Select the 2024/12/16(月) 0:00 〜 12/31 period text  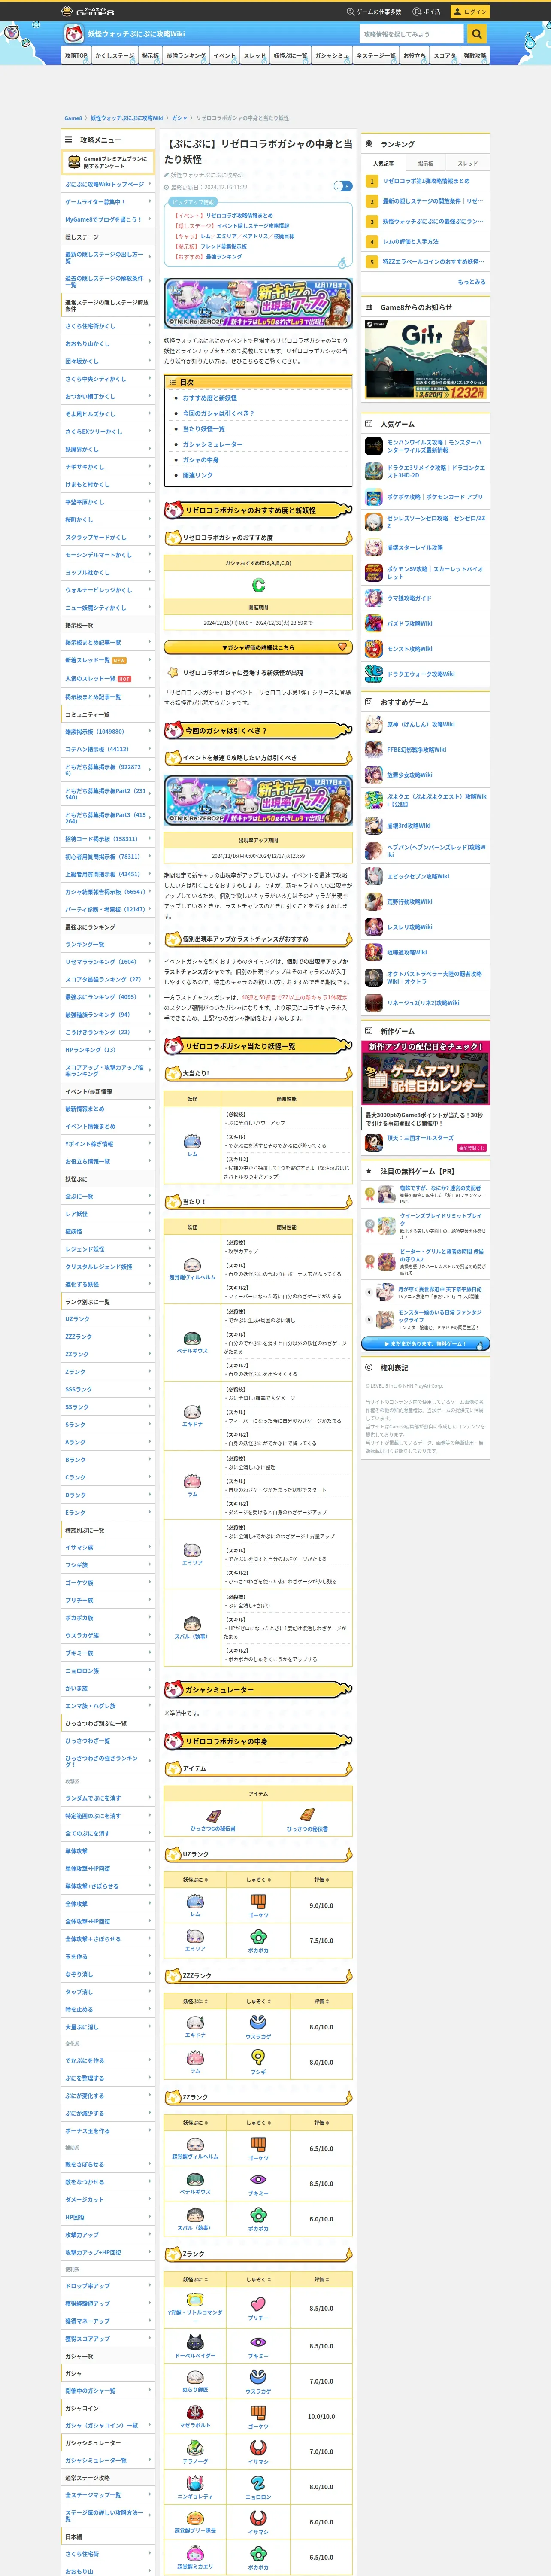click(x=258, y=623)
